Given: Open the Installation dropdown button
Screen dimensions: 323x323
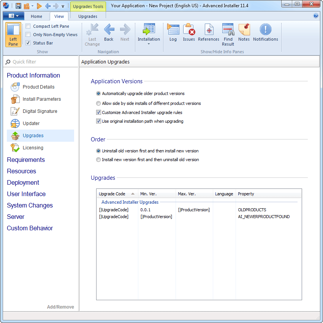Looking at the screenshot, I should tap(149, 34).
